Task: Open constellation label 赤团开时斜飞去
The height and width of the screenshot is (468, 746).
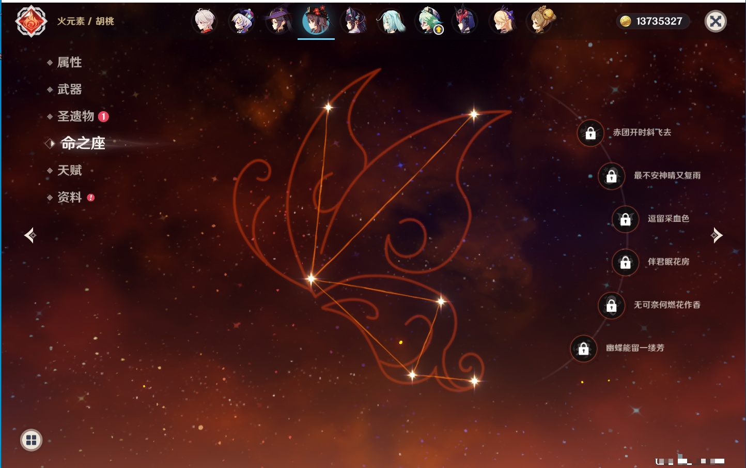Action: point(642,132)
